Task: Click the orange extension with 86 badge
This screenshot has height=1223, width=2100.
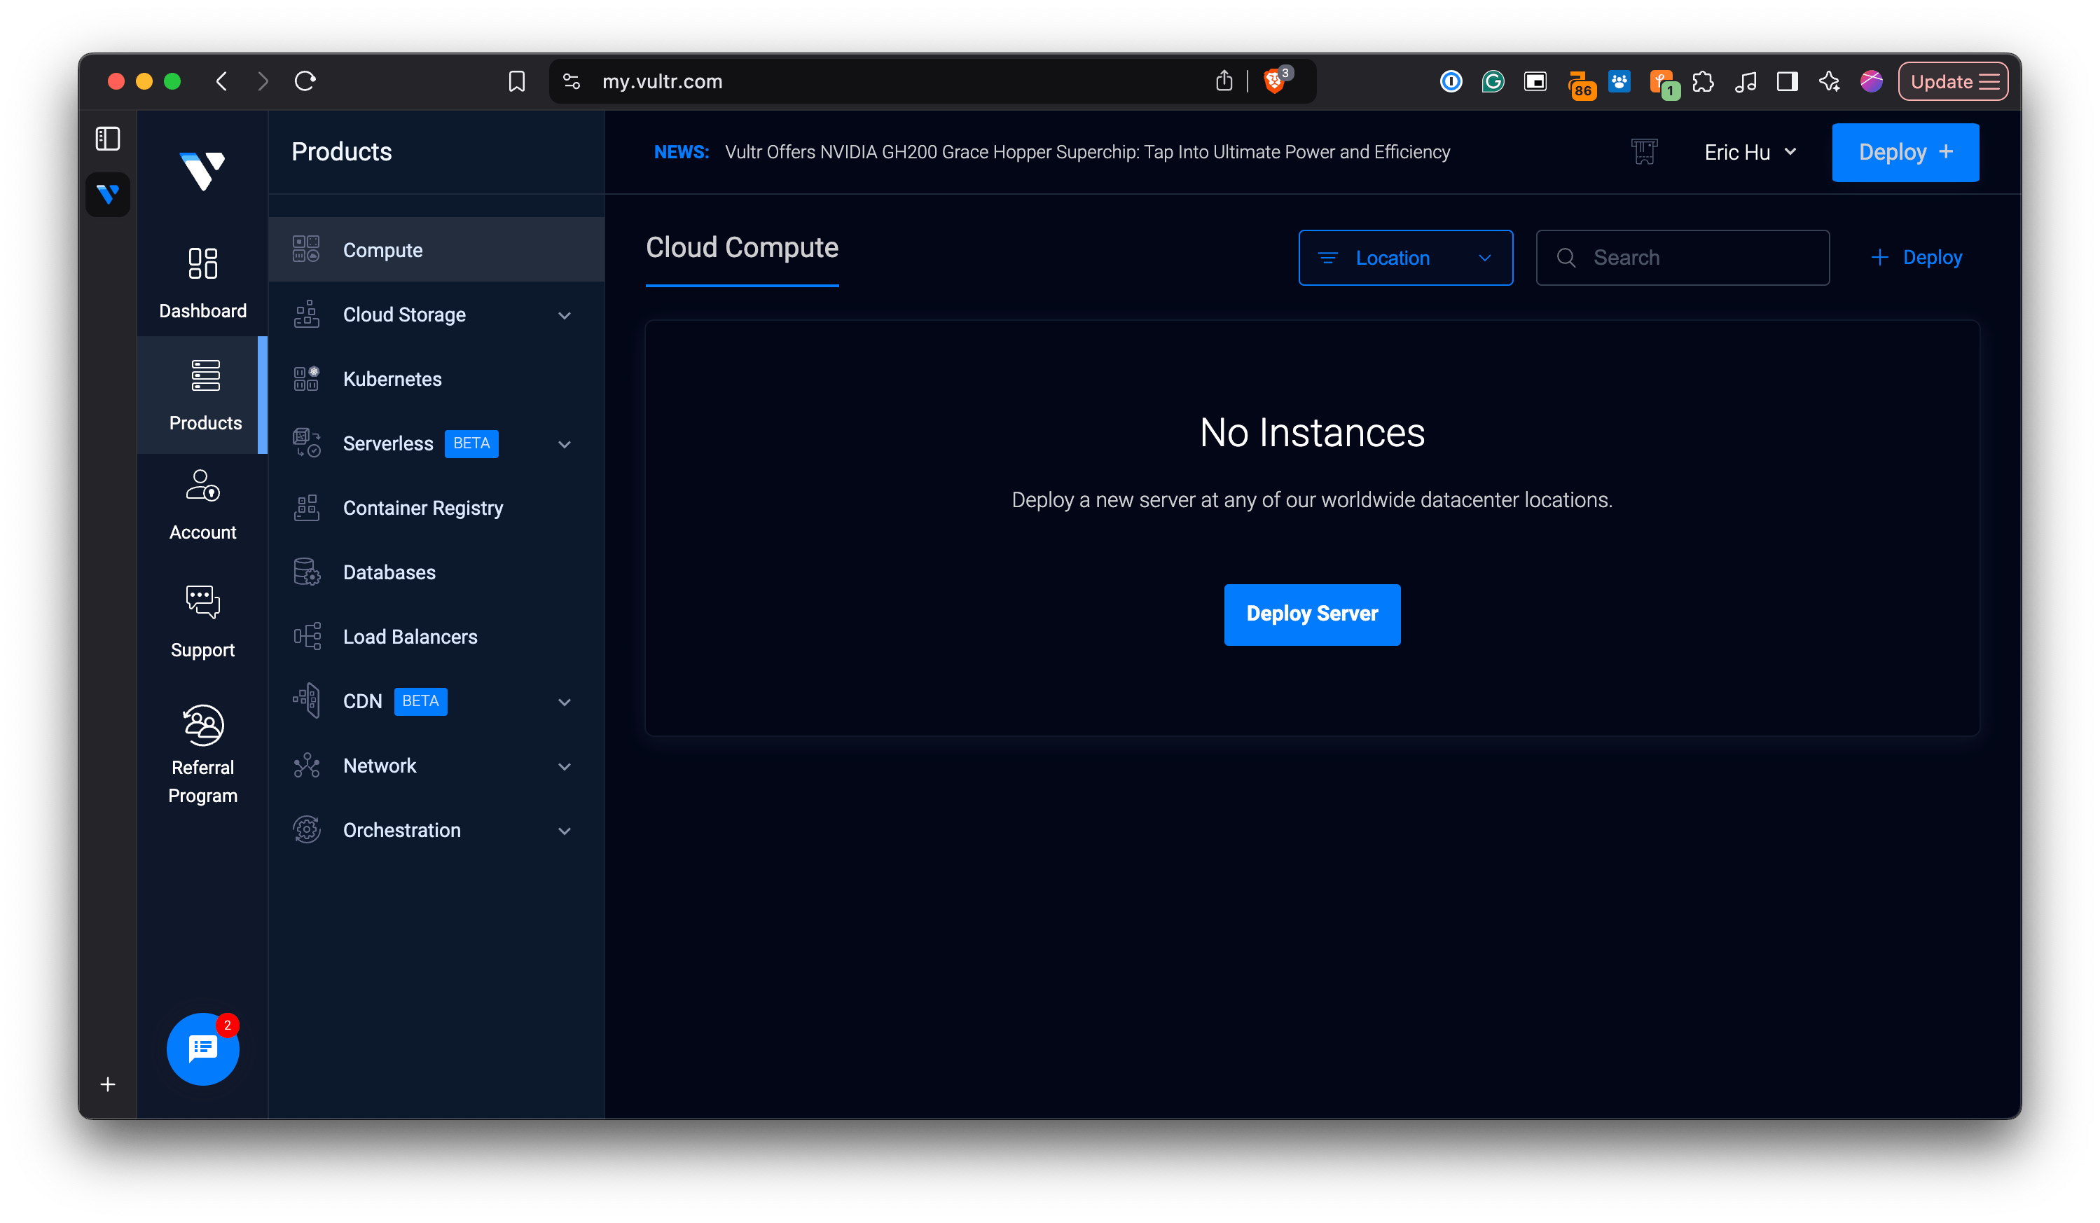Action: pyautogui.click(x=1580, y=84)
